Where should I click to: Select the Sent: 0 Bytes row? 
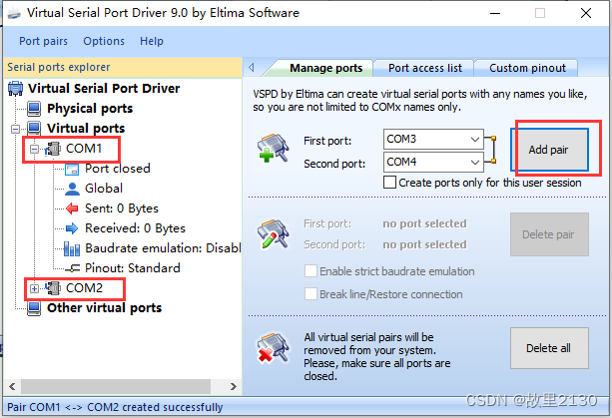[122, 209]
